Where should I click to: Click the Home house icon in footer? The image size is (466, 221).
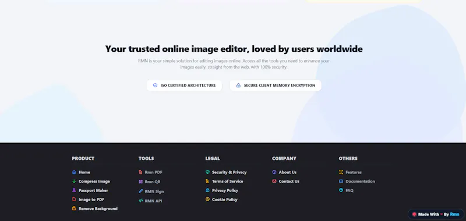74,172
